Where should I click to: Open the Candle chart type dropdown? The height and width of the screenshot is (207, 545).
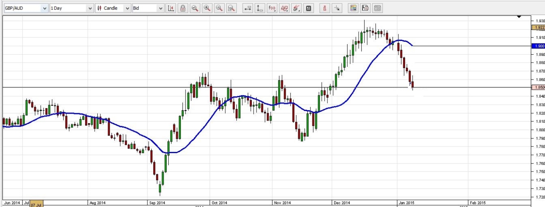(113, 8)
